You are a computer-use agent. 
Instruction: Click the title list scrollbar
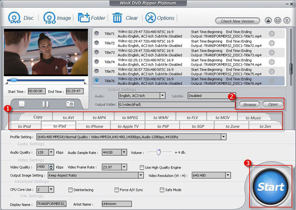291,69
